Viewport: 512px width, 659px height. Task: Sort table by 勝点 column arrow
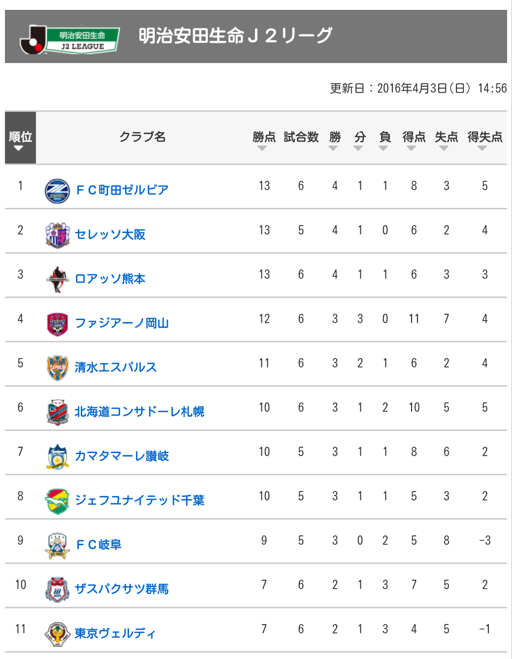pos(262,148)
